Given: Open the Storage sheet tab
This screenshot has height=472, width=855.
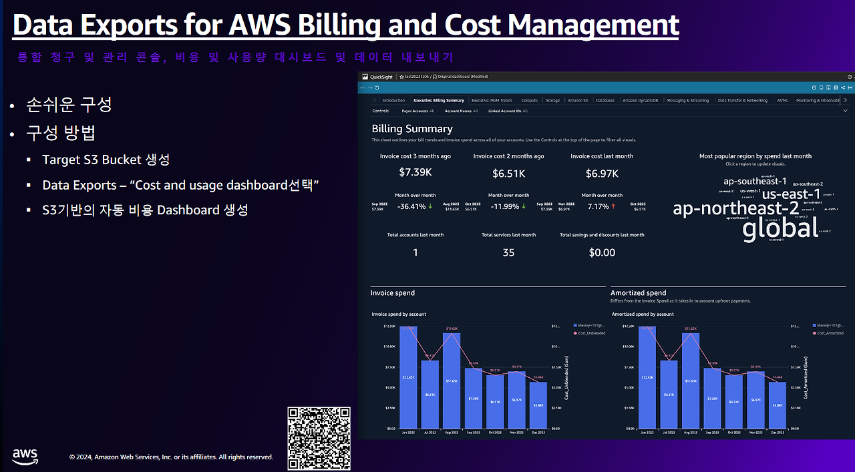Looking at the screenshot, I should pos(552,100).
